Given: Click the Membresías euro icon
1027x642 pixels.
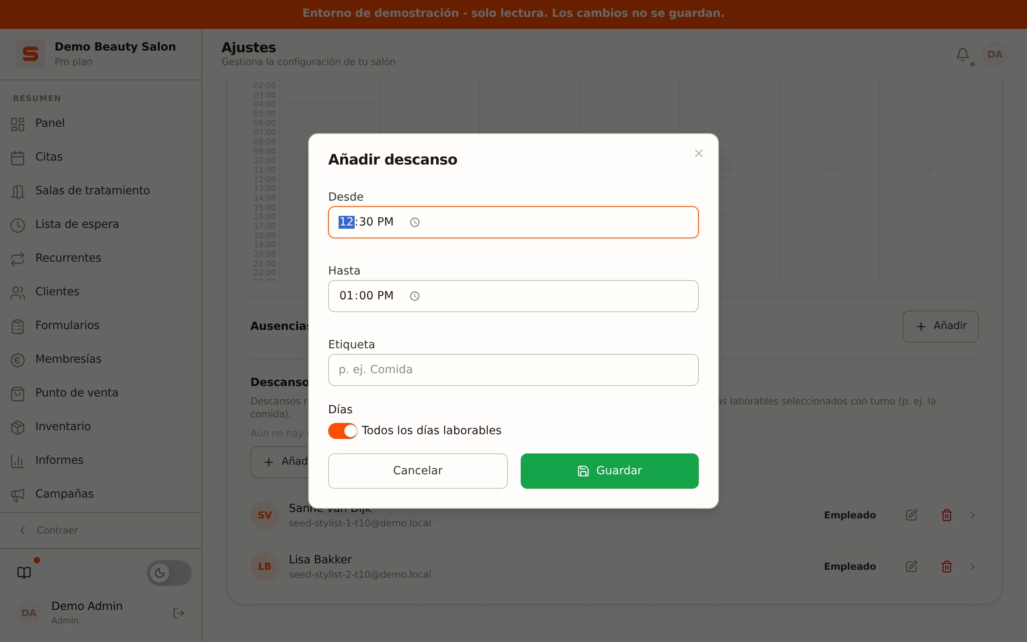Looking at the screenshot, I should pyautogui.click(x=17, y=360).
